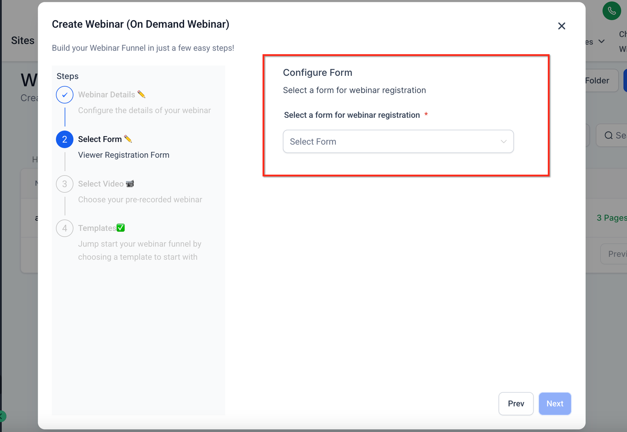Click the green phone call icon

[611, 11]
